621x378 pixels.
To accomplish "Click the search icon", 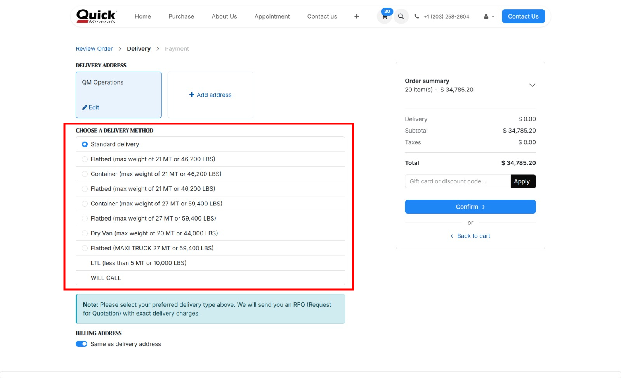I will tap(401, 16).
